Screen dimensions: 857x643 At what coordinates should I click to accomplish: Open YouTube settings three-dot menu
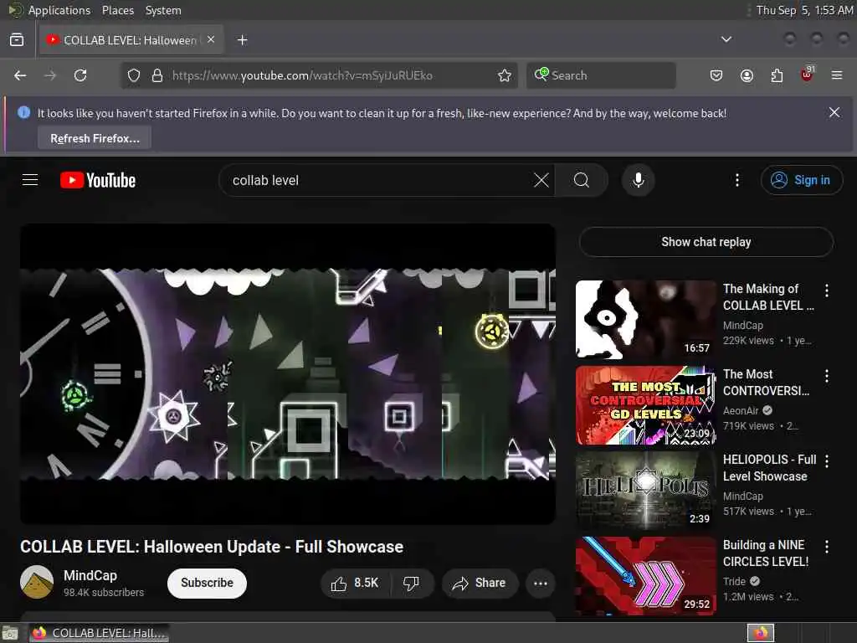(x=736, y=180)
